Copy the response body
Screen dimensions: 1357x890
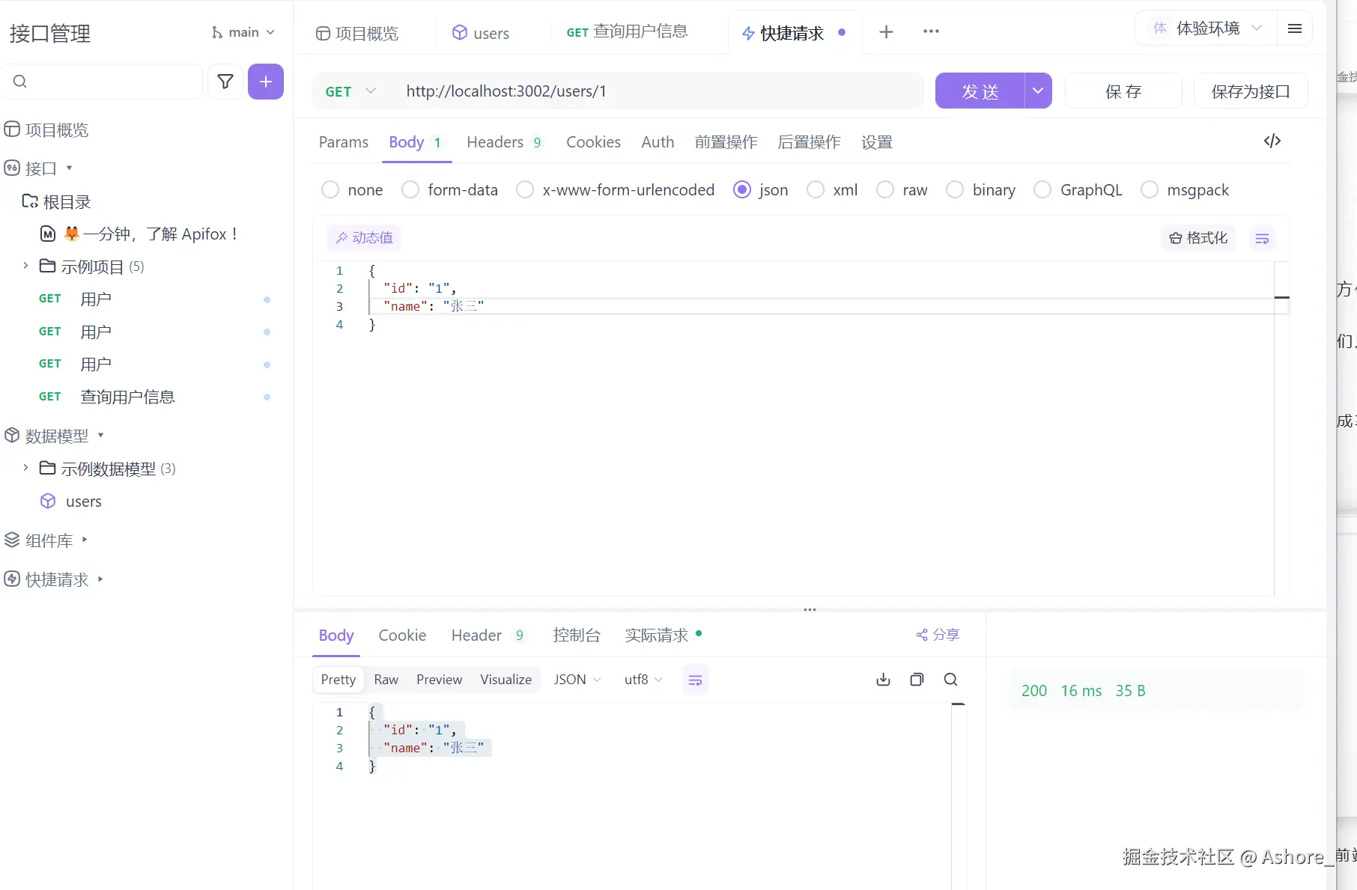[917, 680]
